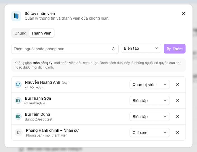
Task: Switch to the Chung tab
Action: tap(20, 33)
